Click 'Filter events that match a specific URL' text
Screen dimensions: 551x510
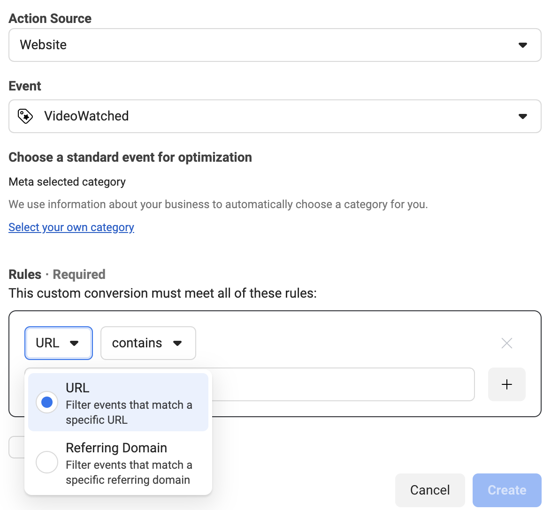click(x=129, y=412)
